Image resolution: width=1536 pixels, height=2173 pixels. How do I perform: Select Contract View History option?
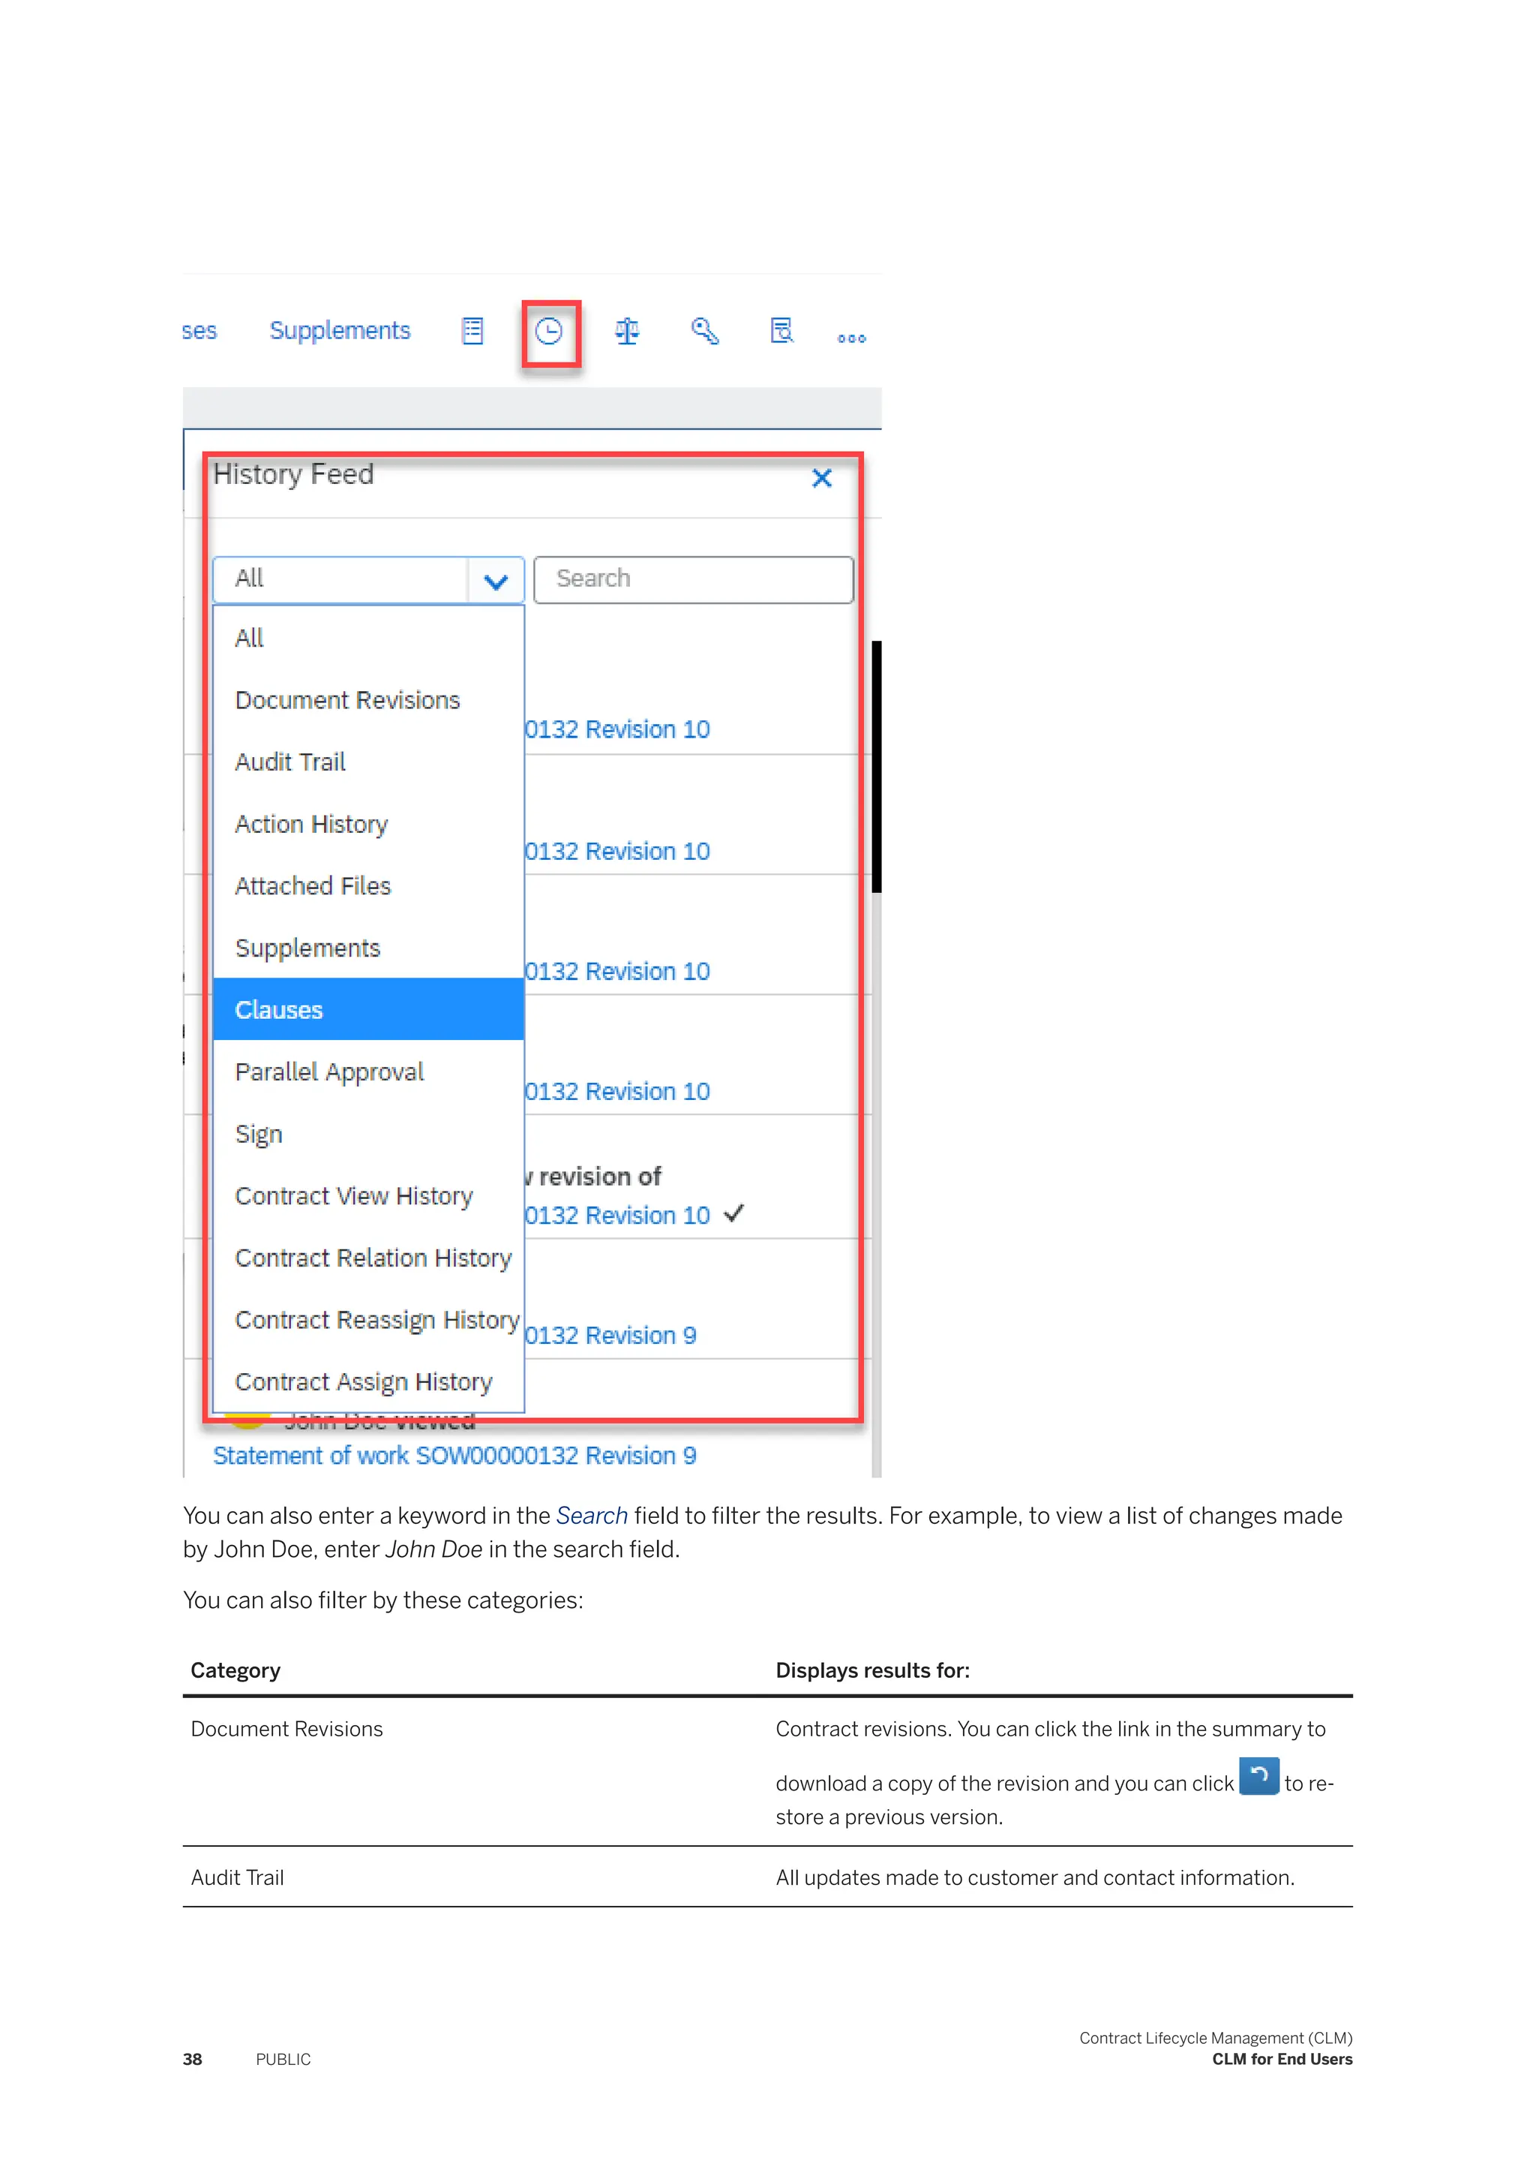pos(369,1195)
